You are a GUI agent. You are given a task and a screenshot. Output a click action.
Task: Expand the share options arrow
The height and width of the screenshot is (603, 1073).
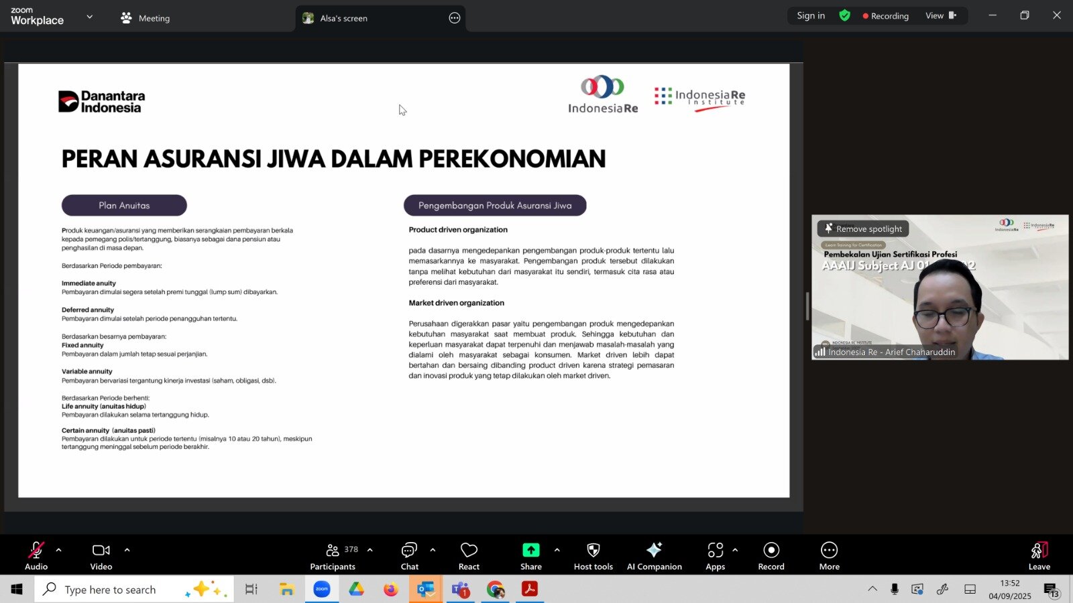pyautogui.click(x=557, y=550)
